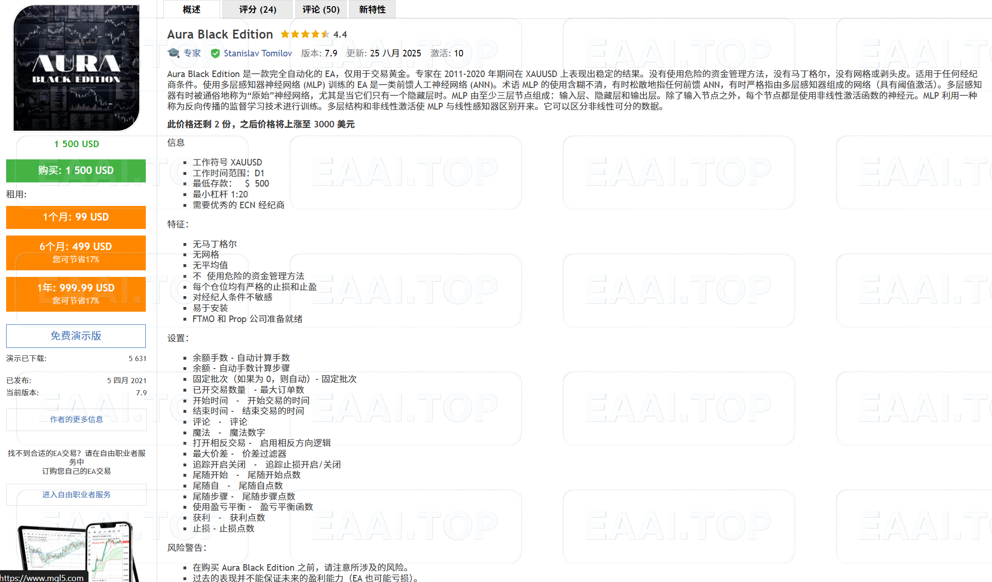Switch to the 新特性 tab
This screenshot has height=582, width=992.
(x=372, y=9)
